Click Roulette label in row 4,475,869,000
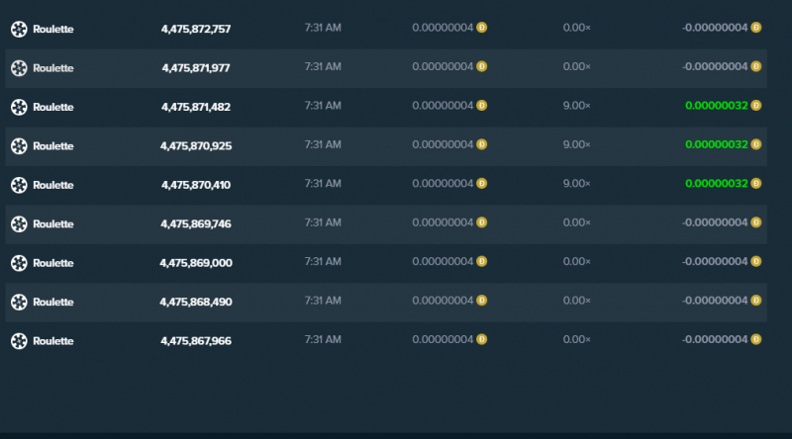This screenshot has height=439, width=792. [53, 263]
